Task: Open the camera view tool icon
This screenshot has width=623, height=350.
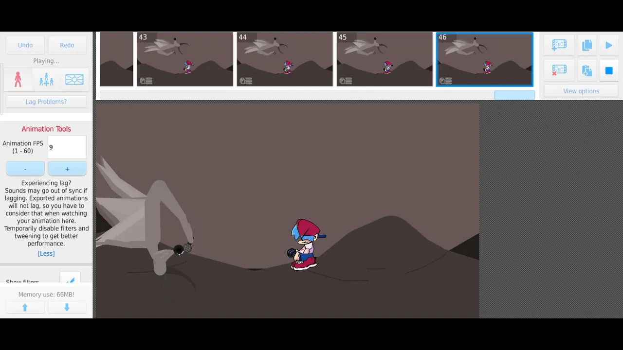Action: (74, 80)
